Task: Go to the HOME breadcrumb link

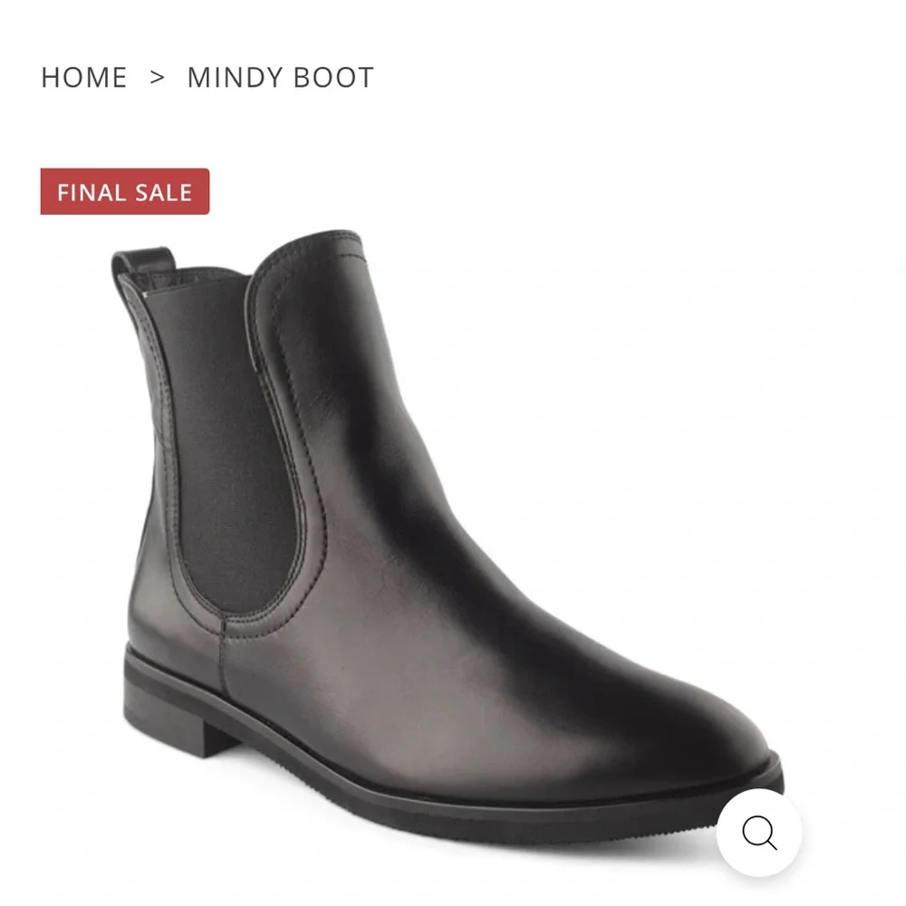Action: pos(84,77)
